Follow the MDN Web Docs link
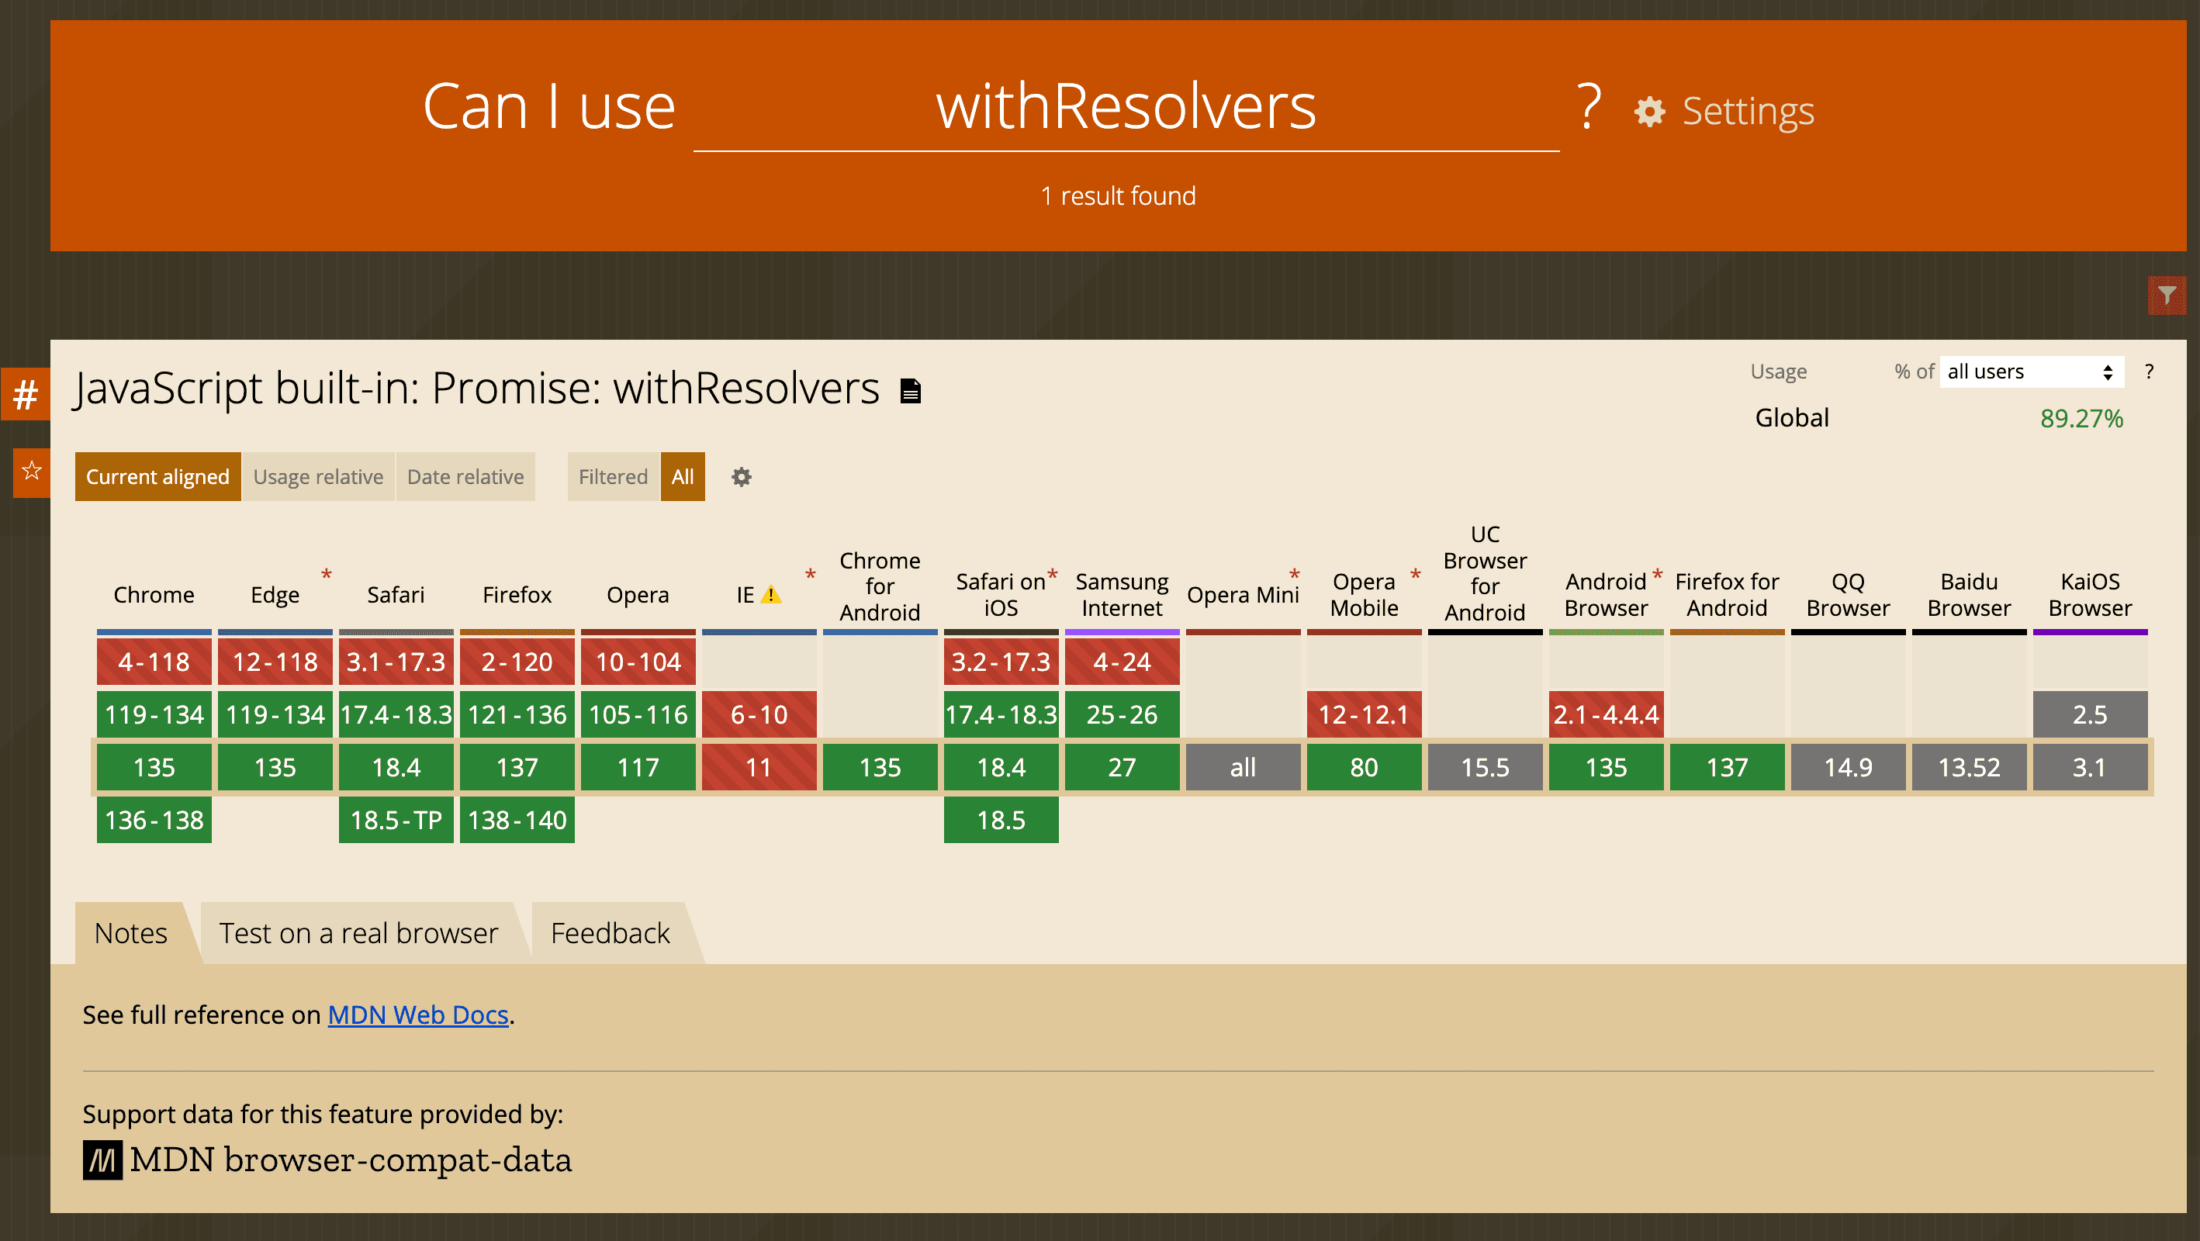 [x=418, y=1015]
